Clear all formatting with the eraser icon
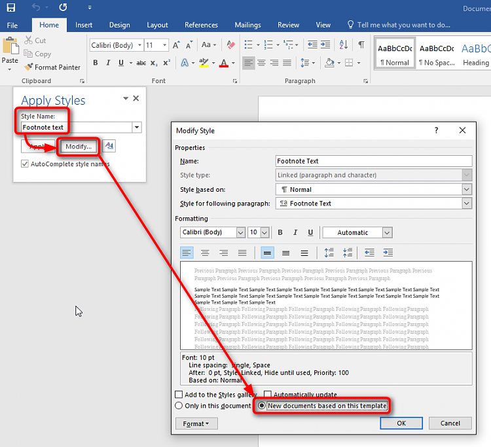 pyautogui.click(x=231, y=45)
